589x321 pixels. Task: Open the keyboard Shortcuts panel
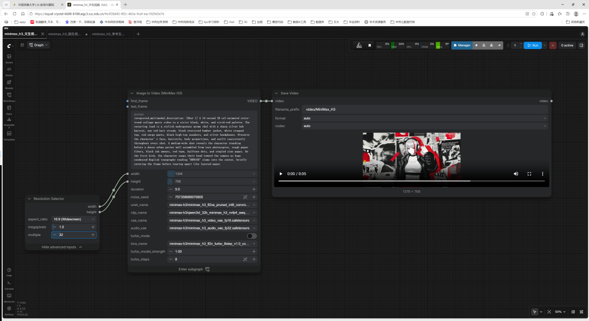[9, 298]
